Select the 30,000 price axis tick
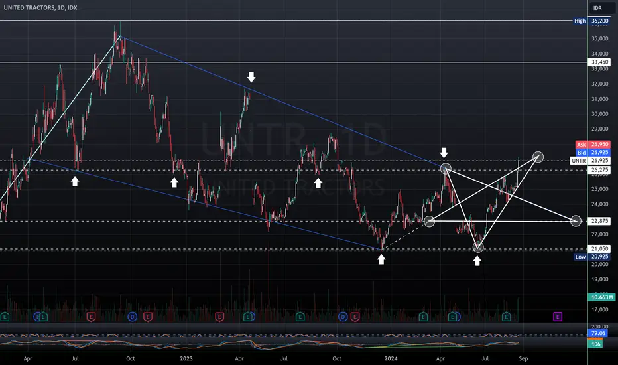Viewport: 618px width, 365px height. pyautogui.click(x=599, y=114)
